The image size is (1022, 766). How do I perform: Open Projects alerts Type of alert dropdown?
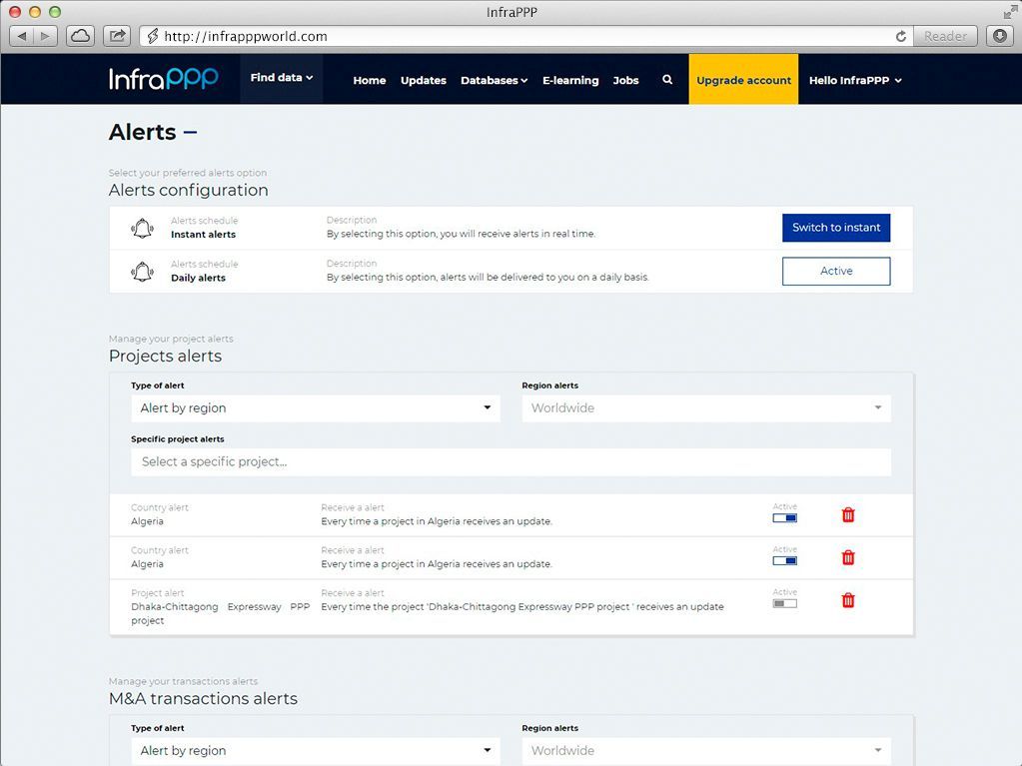tap(316, 407)
